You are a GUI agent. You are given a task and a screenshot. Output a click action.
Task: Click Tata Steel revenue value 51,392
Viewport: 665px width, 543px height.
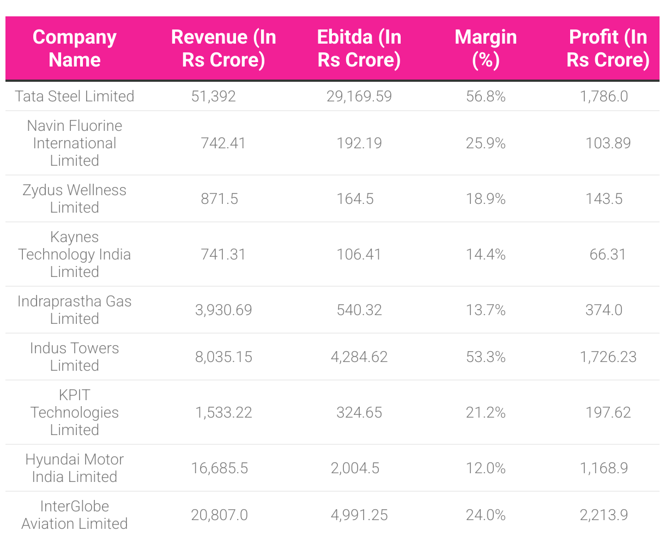point(214,96)
